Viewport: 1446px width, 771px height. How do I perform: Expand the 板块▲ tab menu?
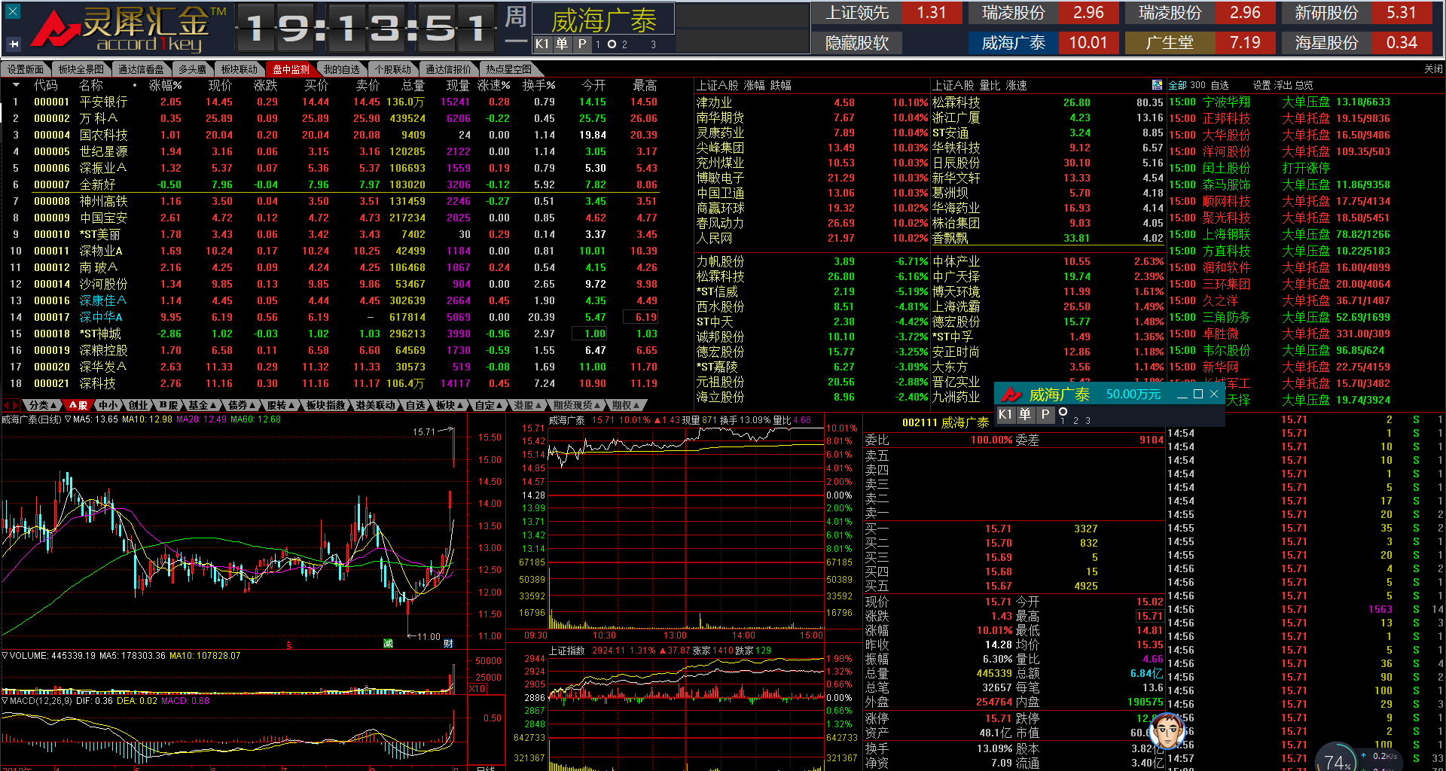(x=450, y=405)
